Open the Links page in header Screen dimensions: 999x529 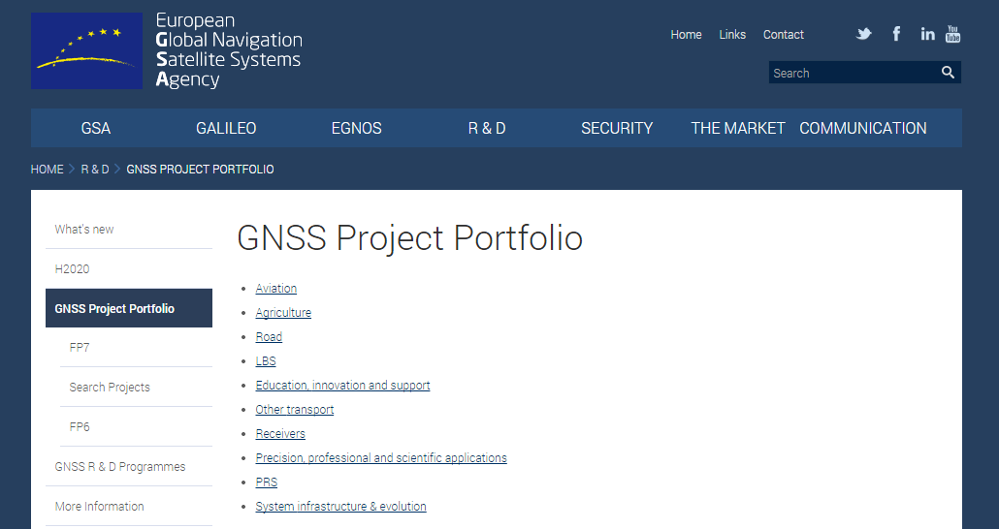pyautogui.click(x=732, y=34)
